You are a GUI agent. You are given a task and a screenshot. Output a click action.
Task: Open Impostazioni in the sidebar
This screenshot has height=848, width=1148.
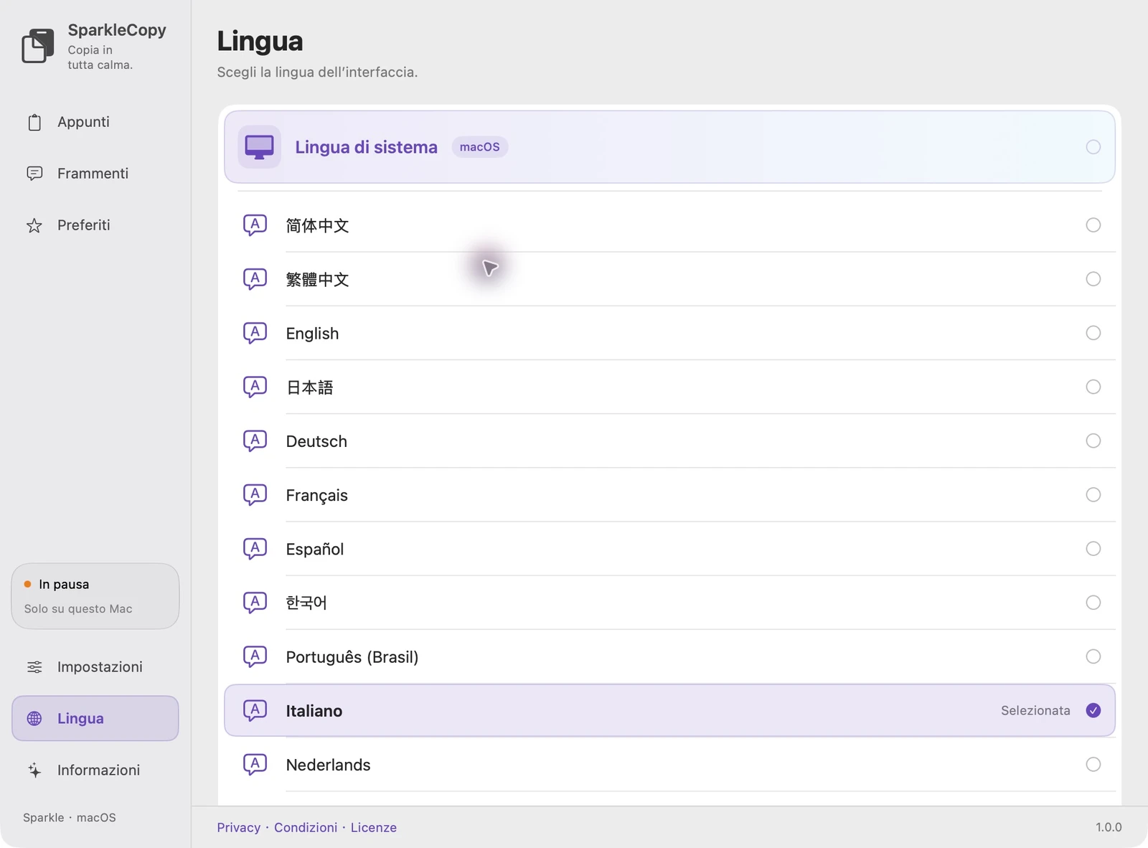point(95,667)
